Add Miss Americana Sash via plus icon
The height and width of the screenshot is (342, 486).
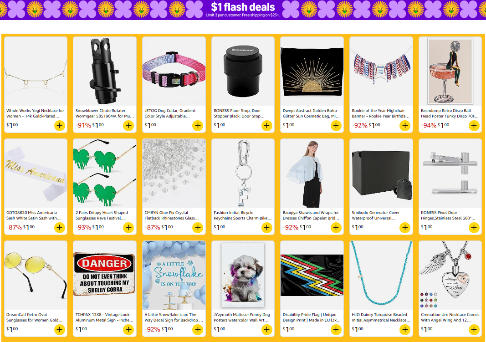(x=60, y=228)
